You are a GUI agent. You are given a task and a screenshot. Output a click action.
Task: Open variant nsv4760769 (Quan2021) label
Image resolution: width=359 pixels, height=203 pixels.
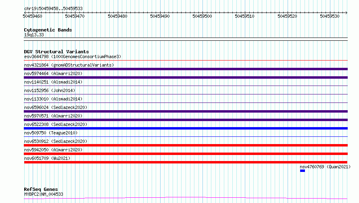coord(325,167)
